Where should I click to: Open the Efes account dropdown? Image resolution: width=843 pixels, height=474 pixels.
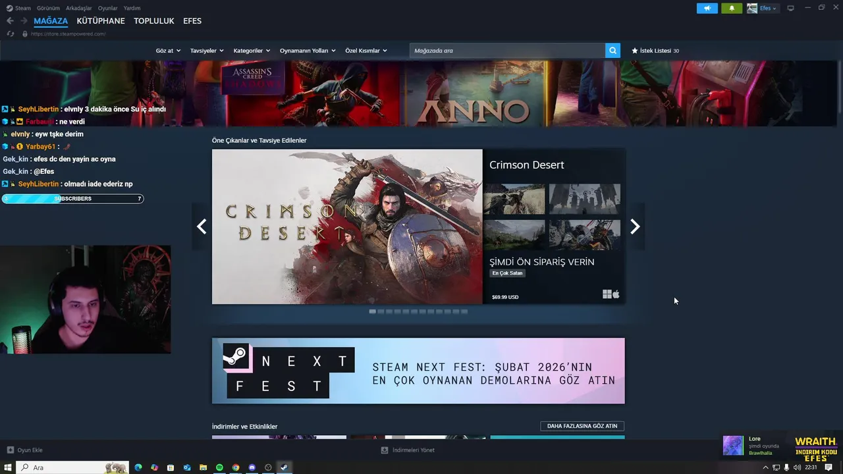pyautogui.click(x=762, y=9)
